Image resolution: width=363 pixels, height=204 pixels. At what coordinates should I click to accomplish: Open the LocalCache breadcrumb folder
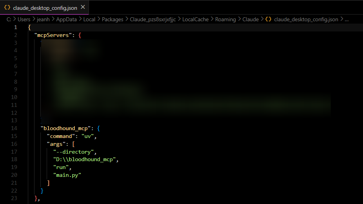[195, 20]
